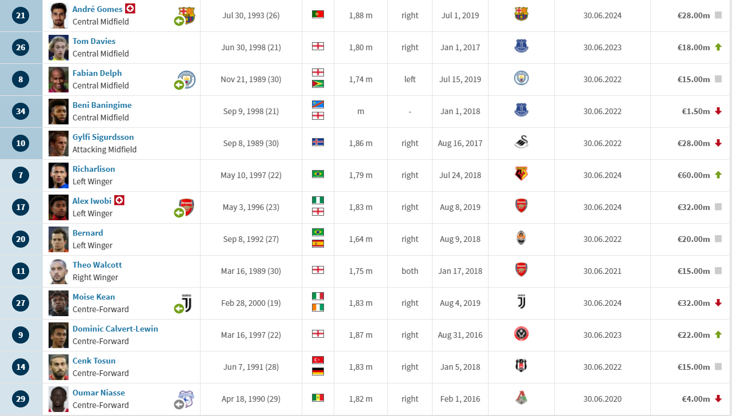Click the injury icon next to André Gomes
The image size is (732, 416).
click(x=131, y=9)
